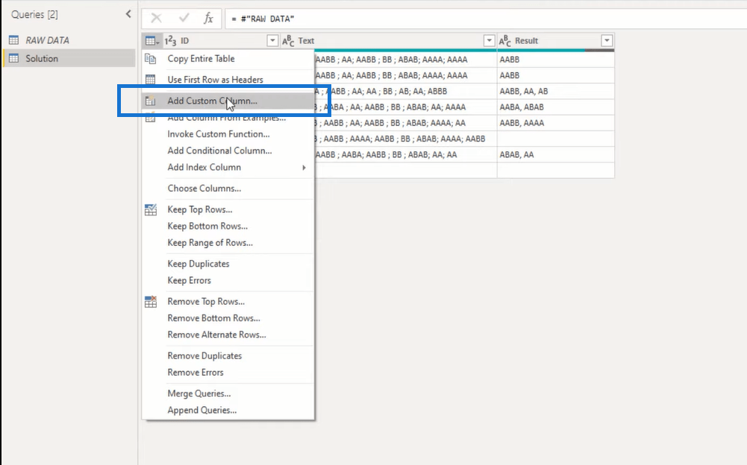The height and width of the screenshot is (465, 747).
Task: Click the Queries [2] pane title
Action: point(34,15)
